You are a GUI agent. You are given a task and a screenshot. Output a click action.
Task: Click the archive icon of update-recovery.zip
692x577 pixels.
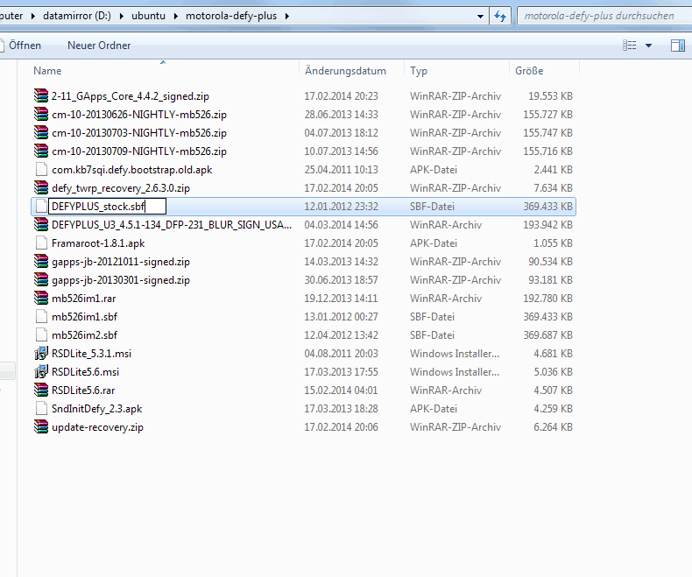click(41, 426)
